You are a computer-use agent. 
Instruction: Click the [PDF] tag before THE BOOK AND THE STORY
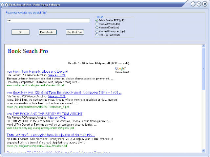pyautogui.click(x=10, y=114)
